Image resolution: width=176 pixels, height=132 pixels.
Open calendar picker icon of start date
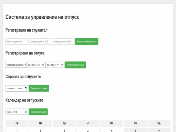coord(43,65)
